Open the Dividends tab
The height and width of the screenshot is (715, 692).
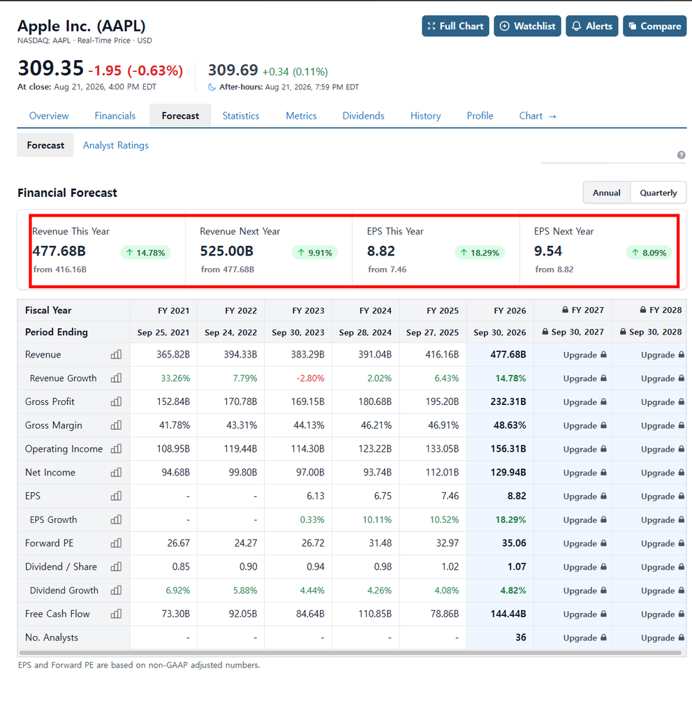pos(364,116)
